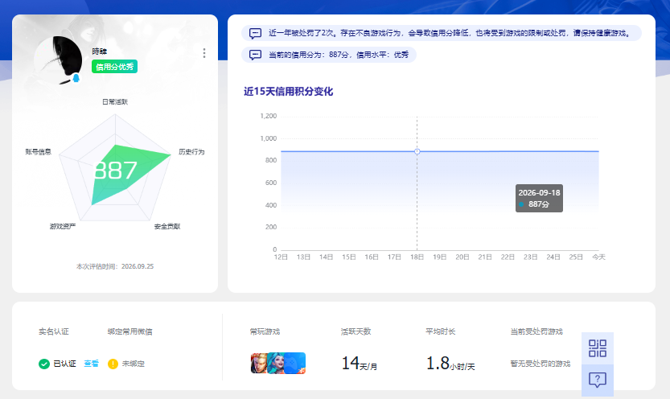Open the QR code side button
This screenshot has height=399, width=670.
click(598, 348)
